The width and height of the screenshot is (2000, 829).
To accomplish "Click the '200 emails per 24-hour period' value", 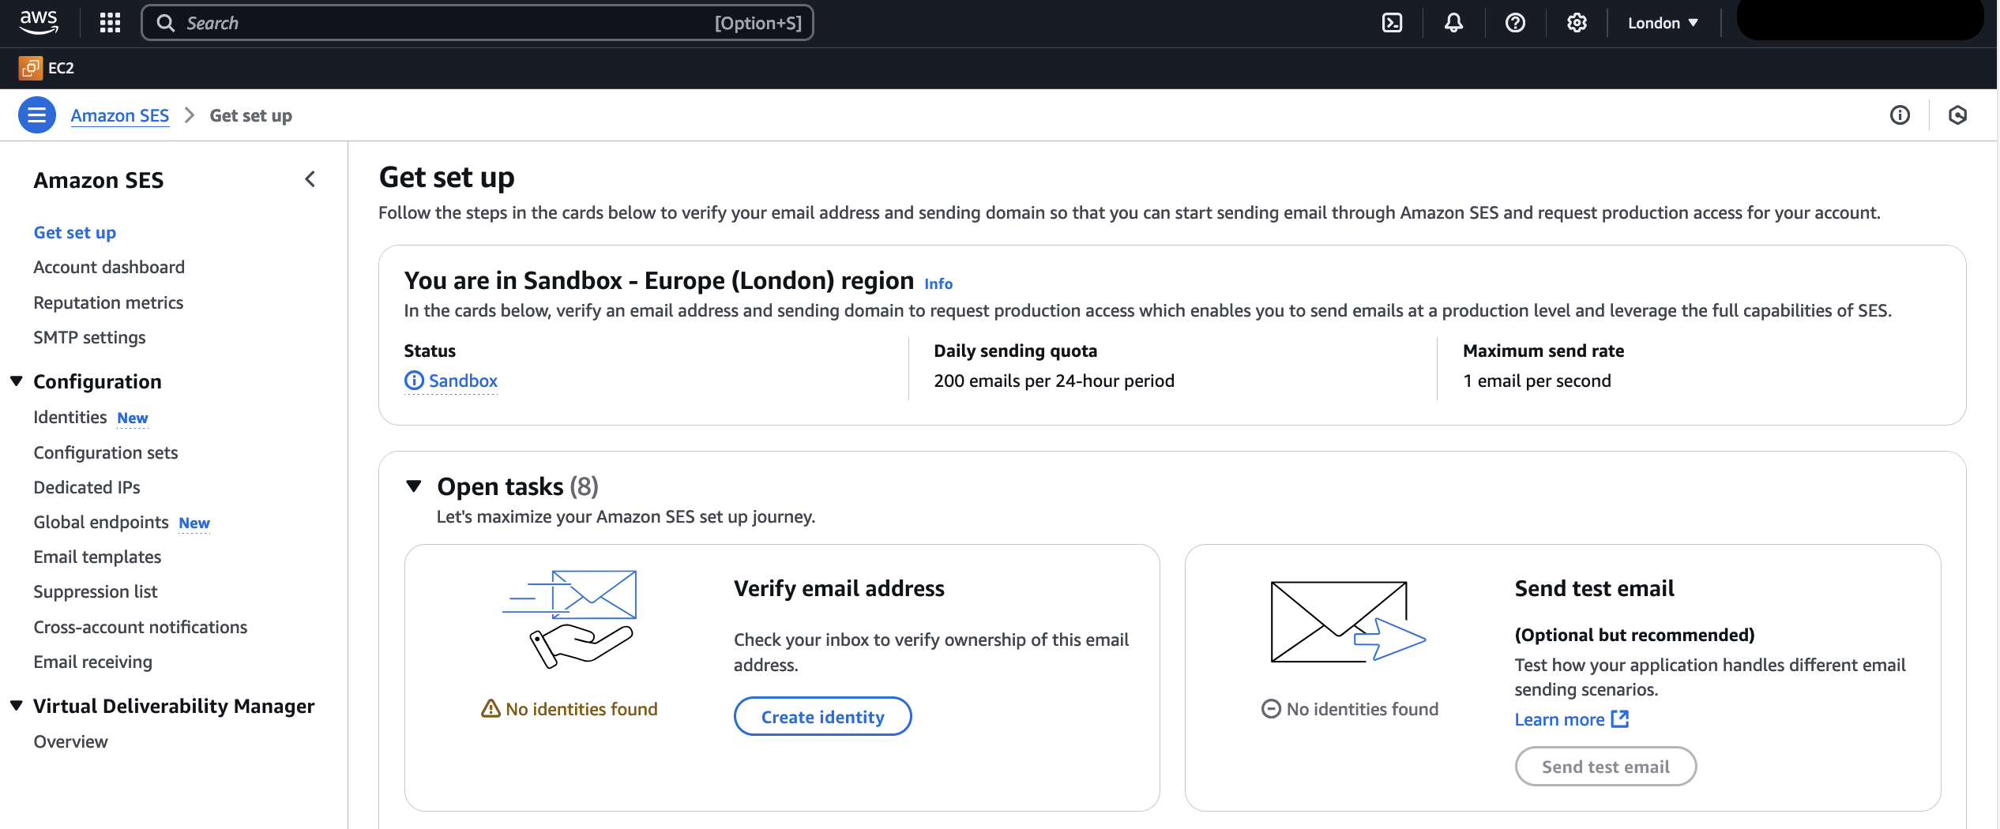I will tap(1054, 381).
